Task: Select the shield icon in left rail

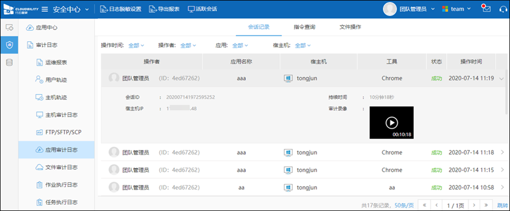Action: tap(9, 45)
